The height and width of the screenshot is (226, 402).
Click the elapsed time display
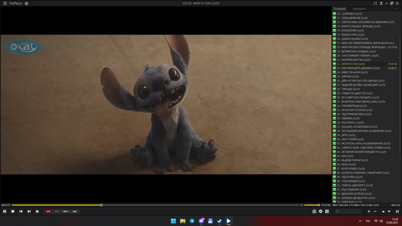tap(6, 205)
